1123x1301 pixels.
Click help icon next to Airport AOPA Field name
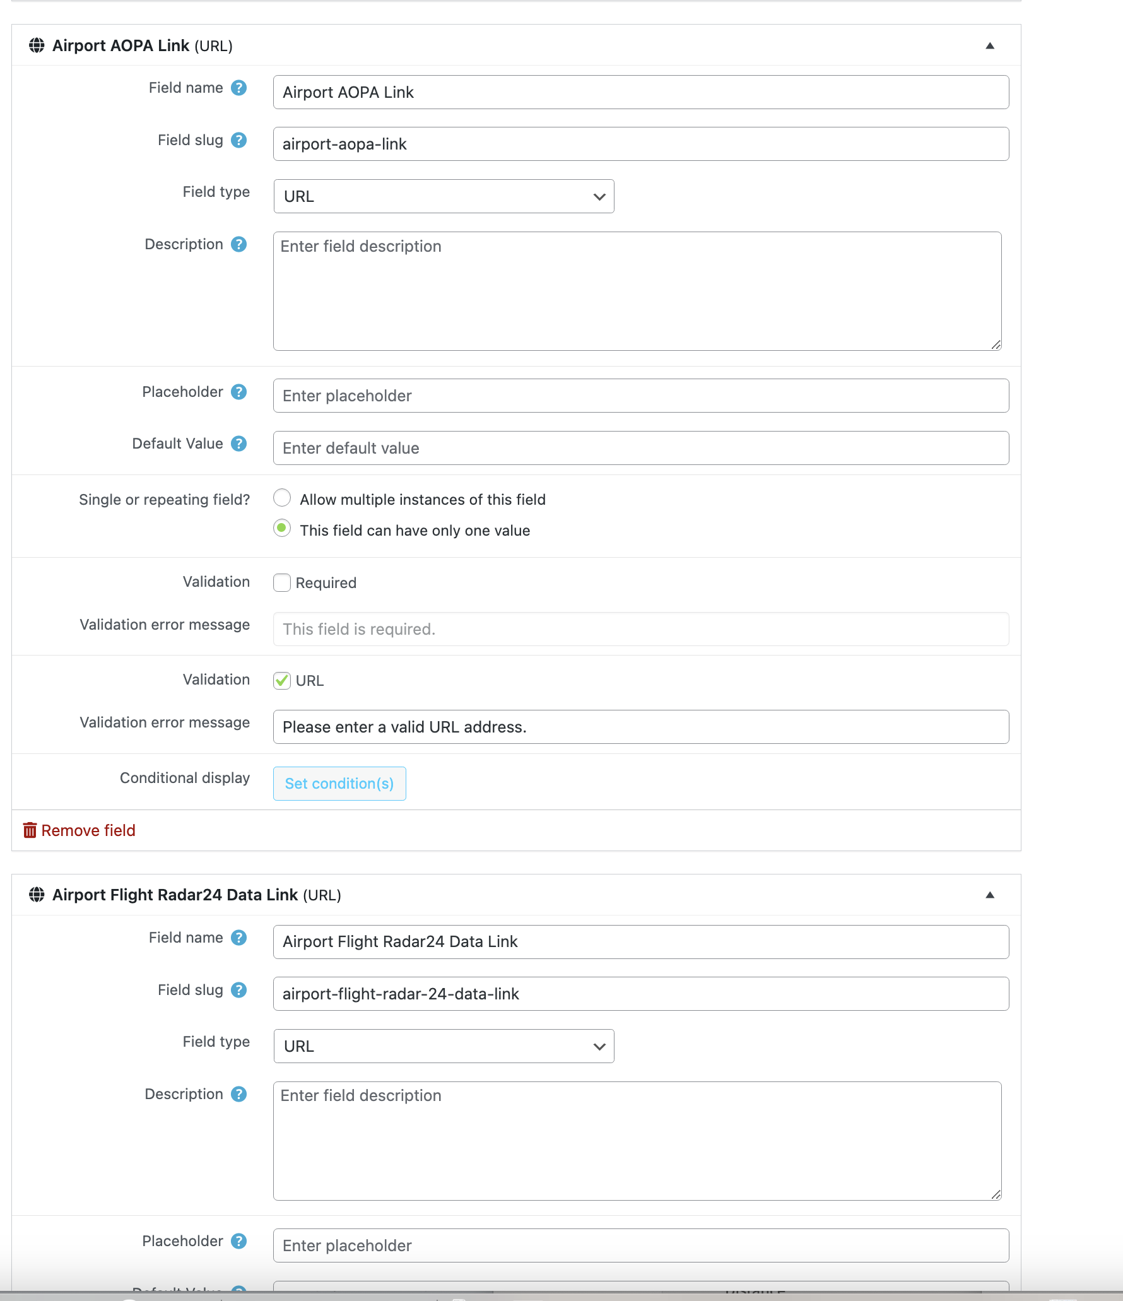pyautogui.click(x=238, y=88)
